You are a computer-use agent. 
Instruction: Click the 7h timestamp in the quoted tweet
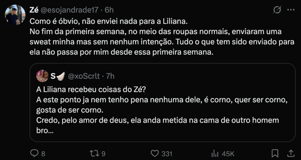coord(110,76)
